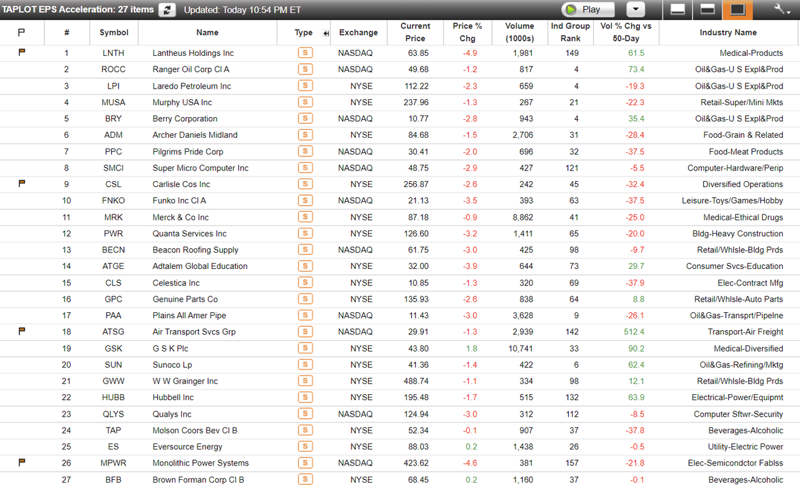Click the S type icon for BFB
Image resolution: width=800 pixels, height=488 pixels.
(305, 479)
